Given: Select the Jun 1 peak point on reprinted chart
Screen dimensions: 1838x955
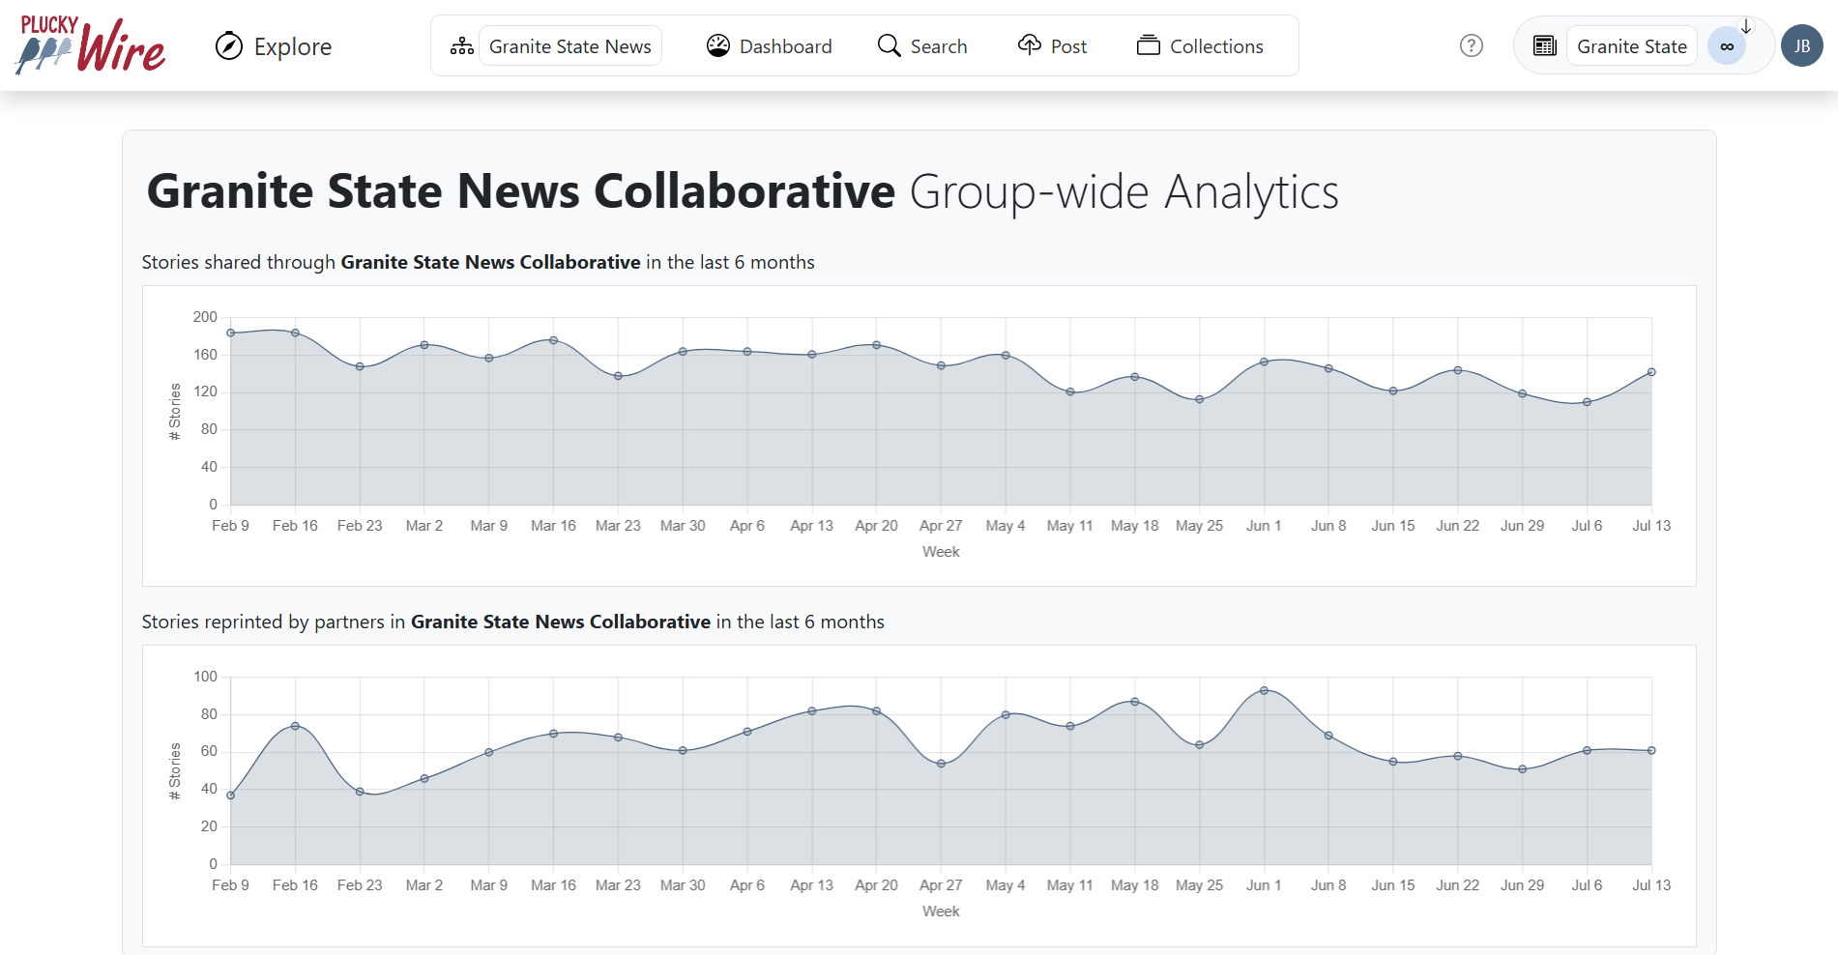Looking at the screenshot, I should [x=1264, y=690].
